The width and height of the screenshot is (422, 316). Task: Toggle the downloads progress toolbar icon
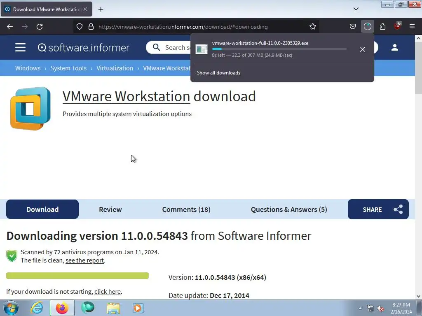[367, 27]
